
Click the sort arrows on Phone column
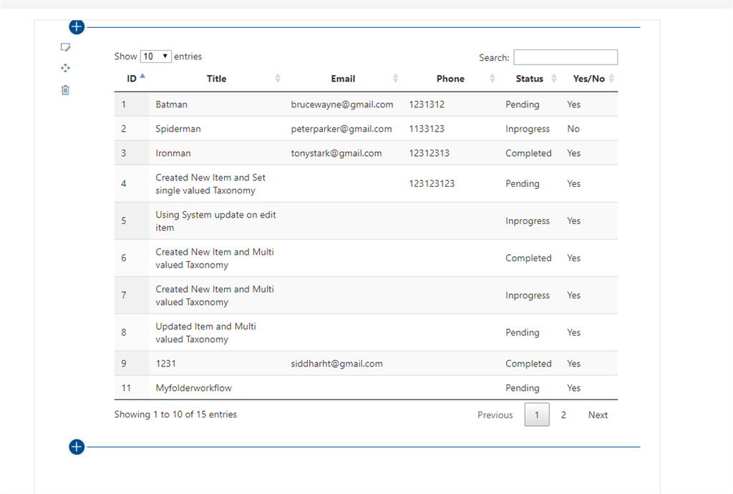tap(492, 79)
